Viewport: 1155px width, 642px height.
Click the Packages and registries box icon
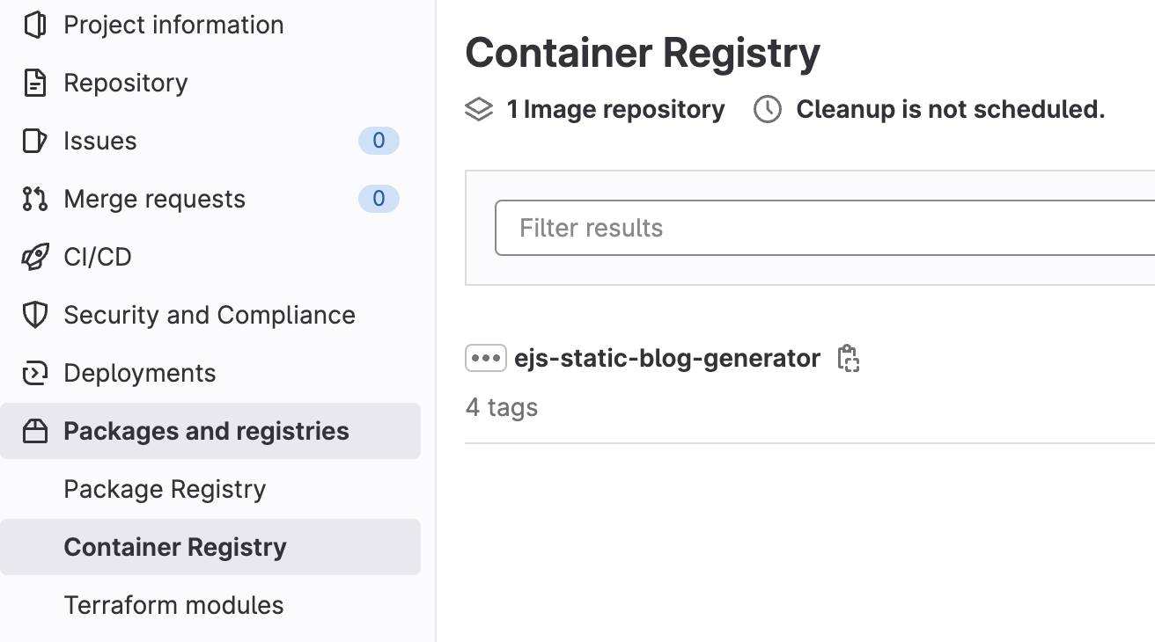click(x=34, y=431)
